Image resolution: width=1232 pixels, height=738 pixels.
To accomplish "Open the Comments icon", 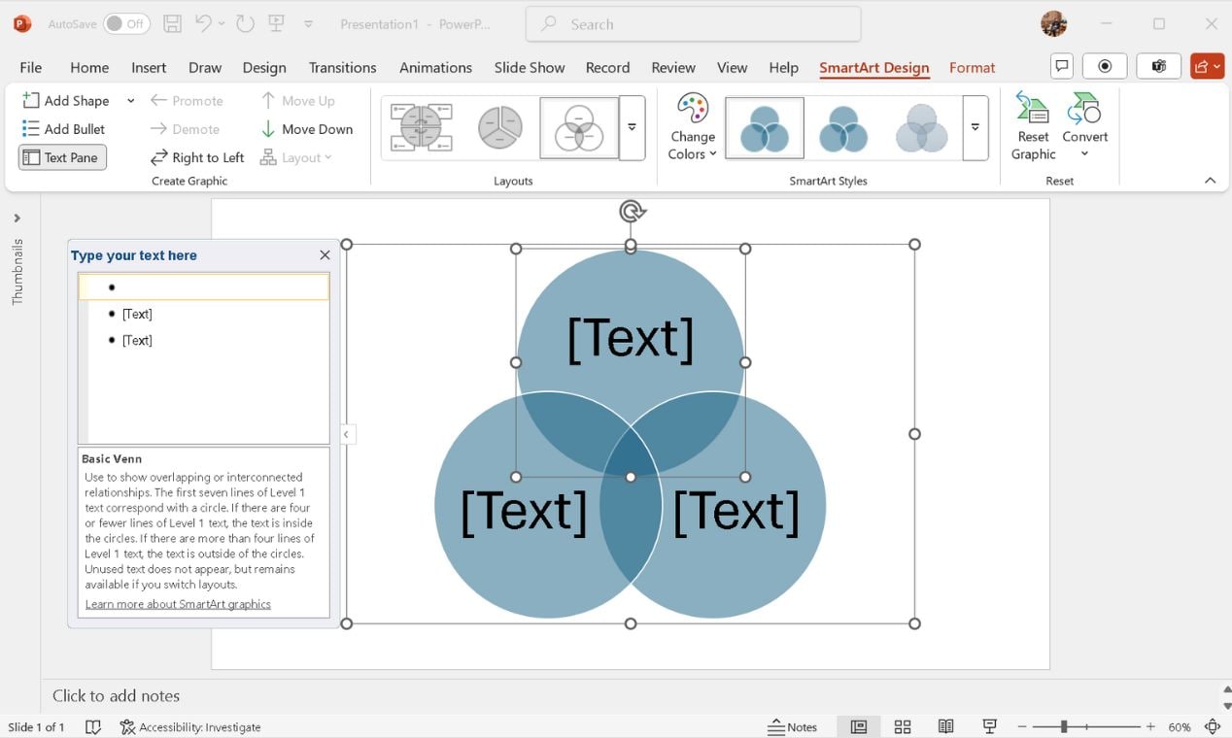I will pyautogui.click(x=1062, y=66).
